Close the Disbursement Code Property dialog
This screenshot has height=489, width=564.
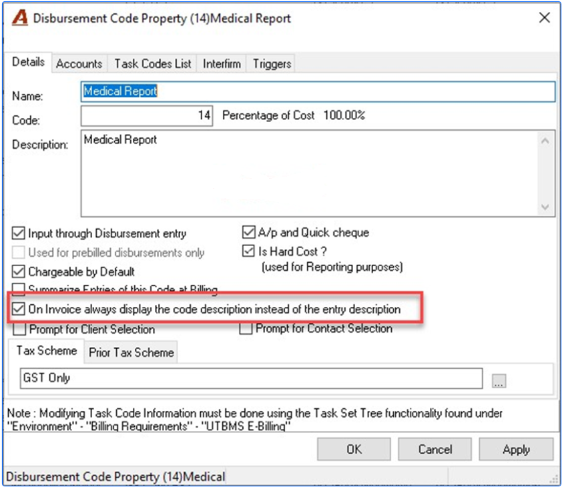point(544,17)
